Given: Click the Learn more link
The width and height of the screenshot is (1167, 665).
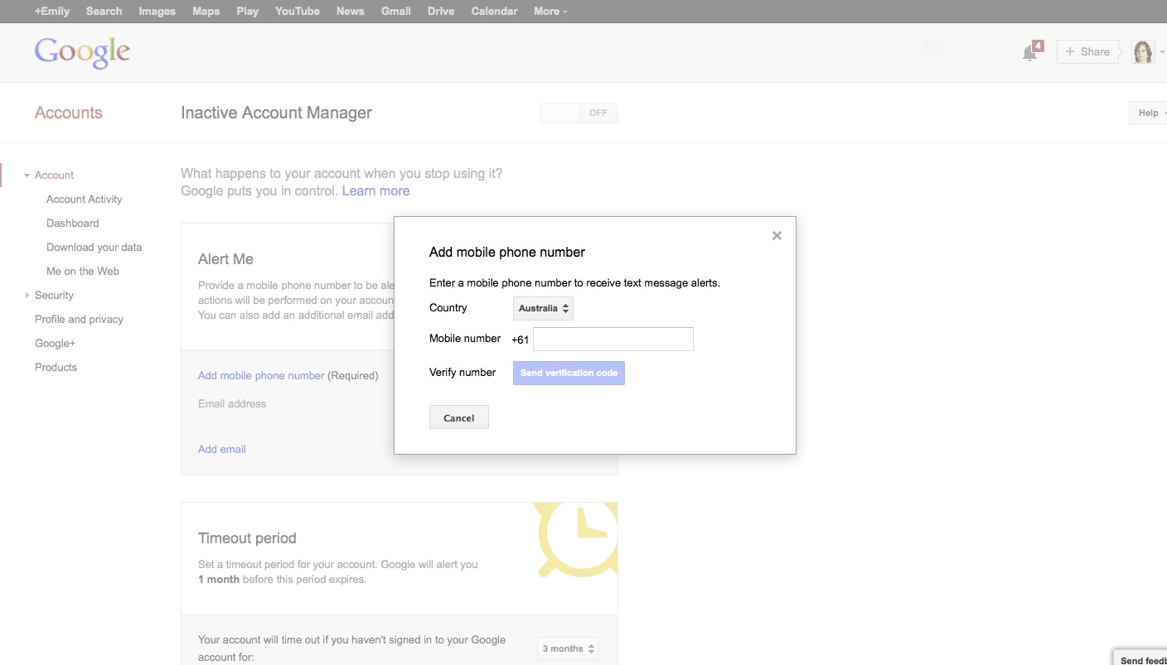Looking at the screenshot, I should pyautogui.click(x=375, y=191).
